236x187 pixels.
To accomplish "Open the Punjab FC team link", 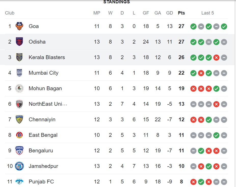I will point(41,182).
